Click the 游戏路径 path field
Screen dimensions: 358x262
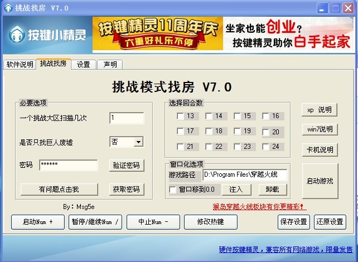pyautogui.click(x=245, y=175)
